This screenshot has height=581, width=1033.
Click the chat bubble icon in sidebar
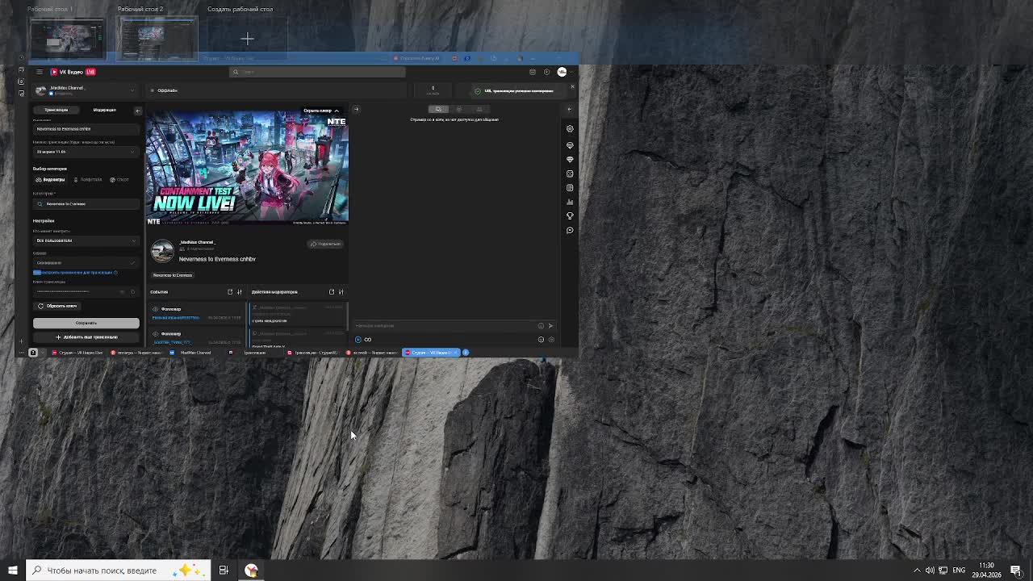coord(570,230)
